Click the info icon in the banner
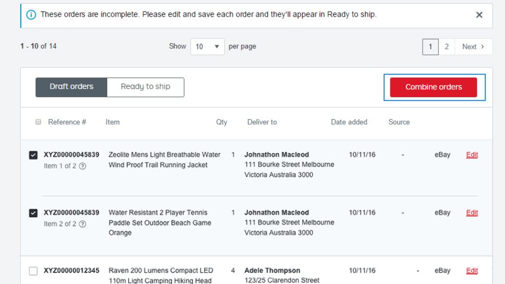The image size is (505, 284). point(31,15)
